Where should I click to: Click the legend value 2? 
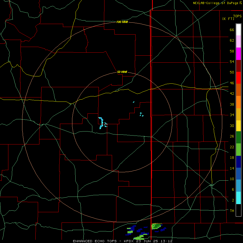tap(233, 200)
